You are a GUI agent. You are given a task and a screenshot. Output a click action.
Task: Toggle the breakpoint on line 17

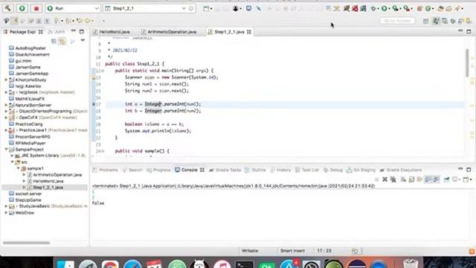(x=94, y=104)
